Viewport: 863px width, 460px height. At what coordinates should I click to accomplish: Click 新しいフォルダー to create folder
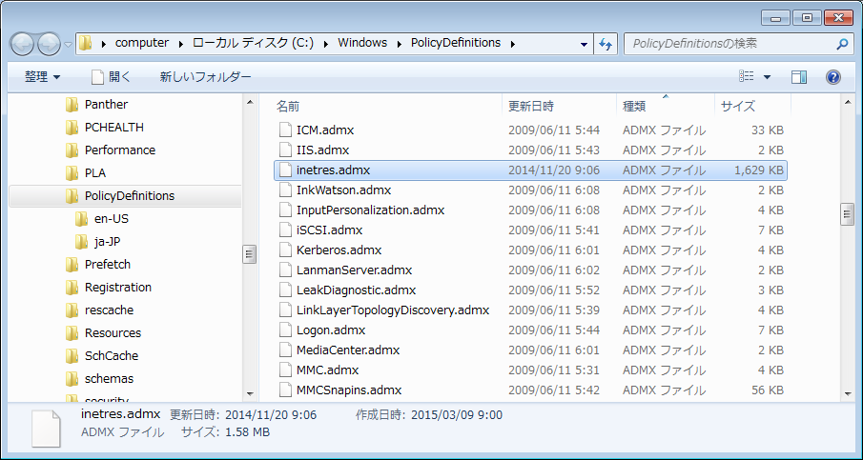205,76
